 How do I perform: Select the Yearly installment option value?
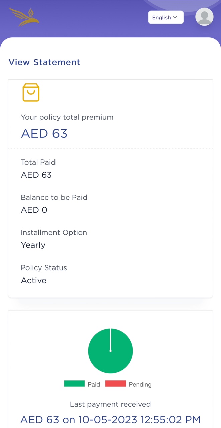coord(33,245)
